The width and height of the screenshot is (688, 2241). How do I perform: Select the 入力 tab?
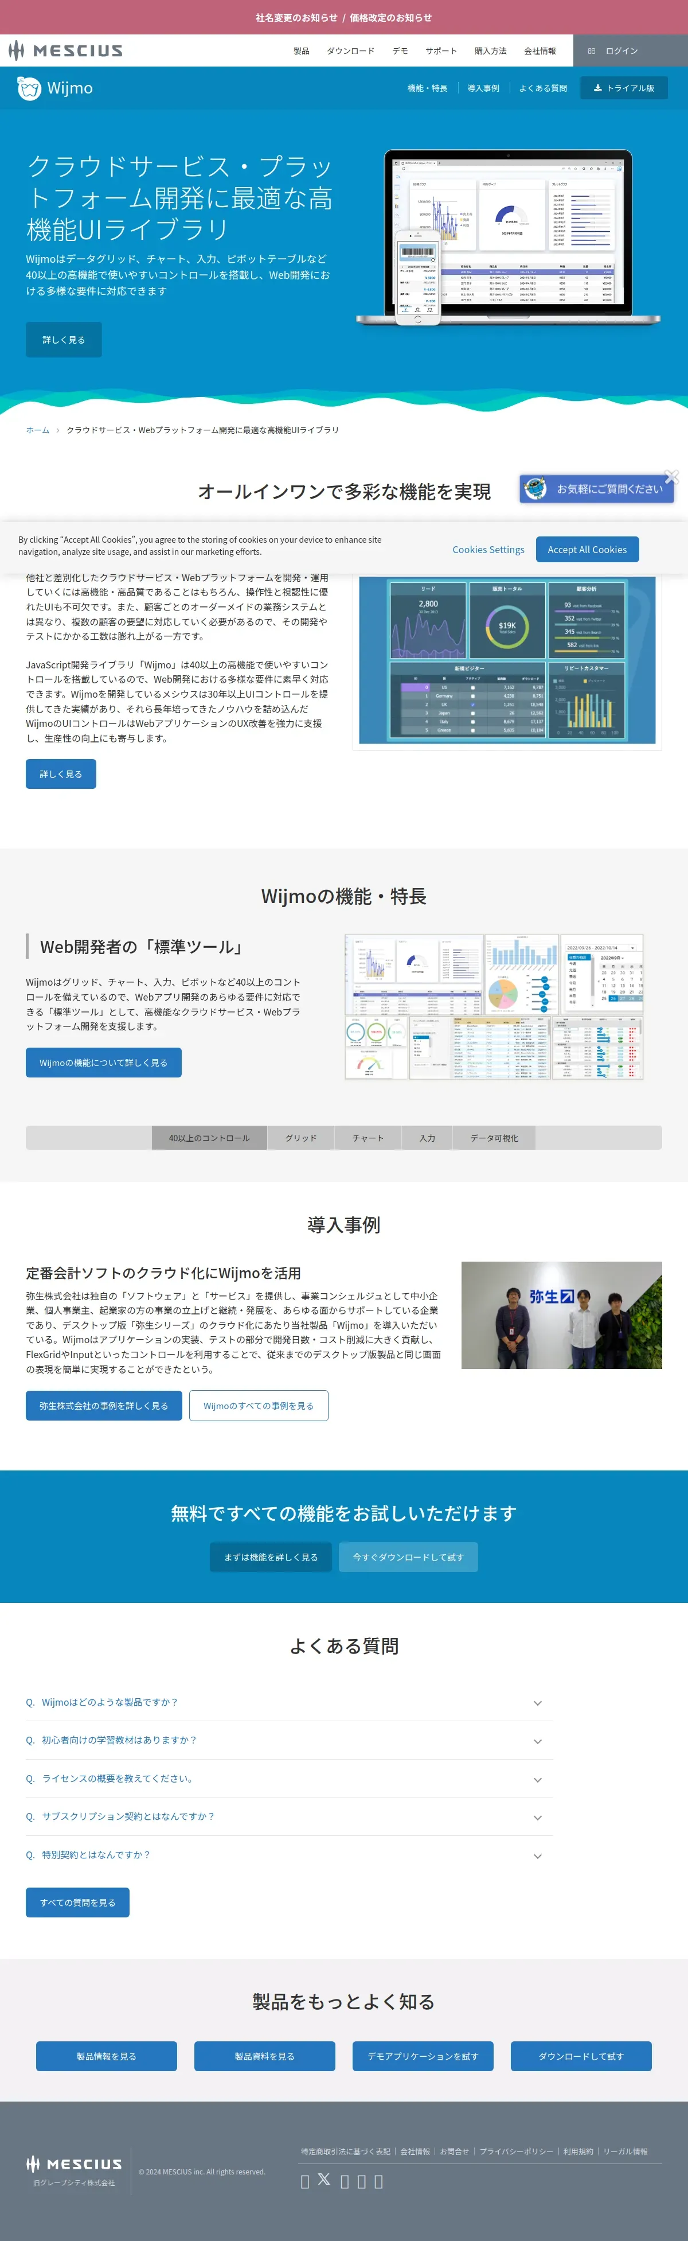(427, 1138)
